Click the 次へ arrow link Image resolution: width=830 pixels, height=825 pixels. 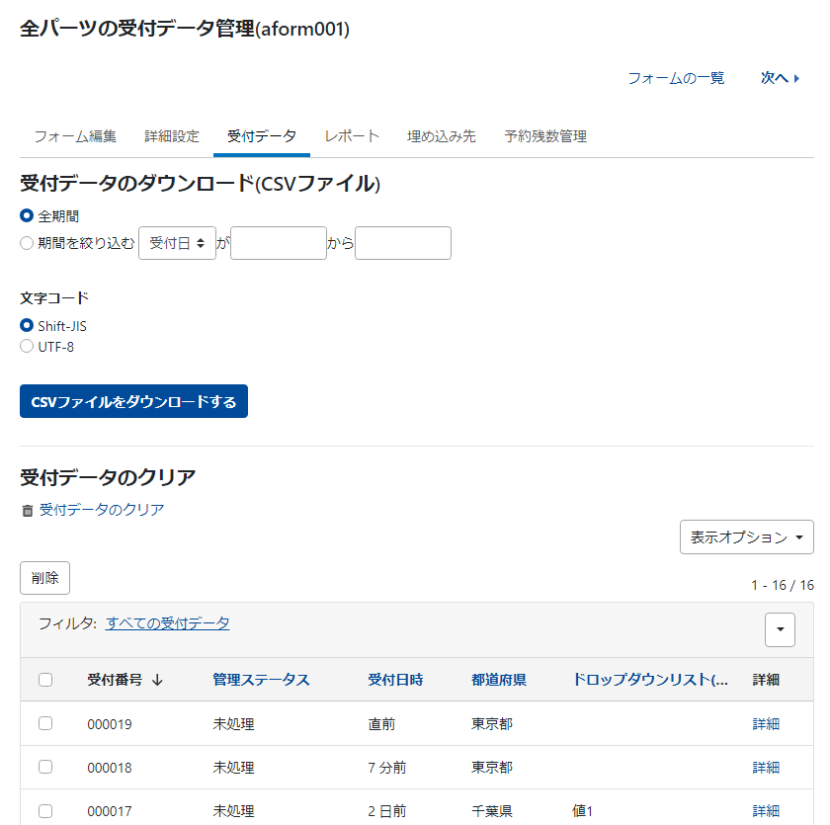(780, 78)
